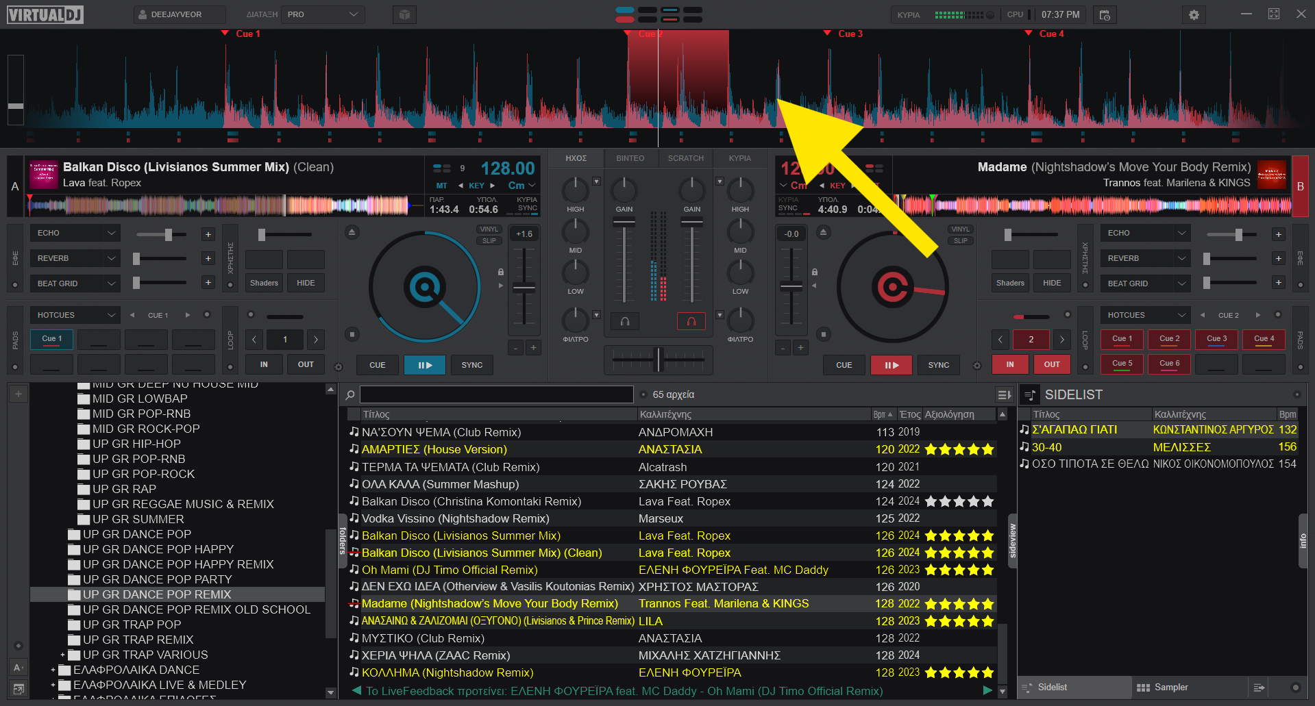The image size is (1315, 706).
Task: Activate deck A ECHO plus button
Action: point(208,234)
